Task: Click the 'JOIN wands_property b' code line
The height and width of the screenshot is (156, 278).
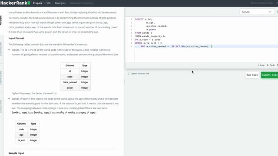Action: [150, 36]
